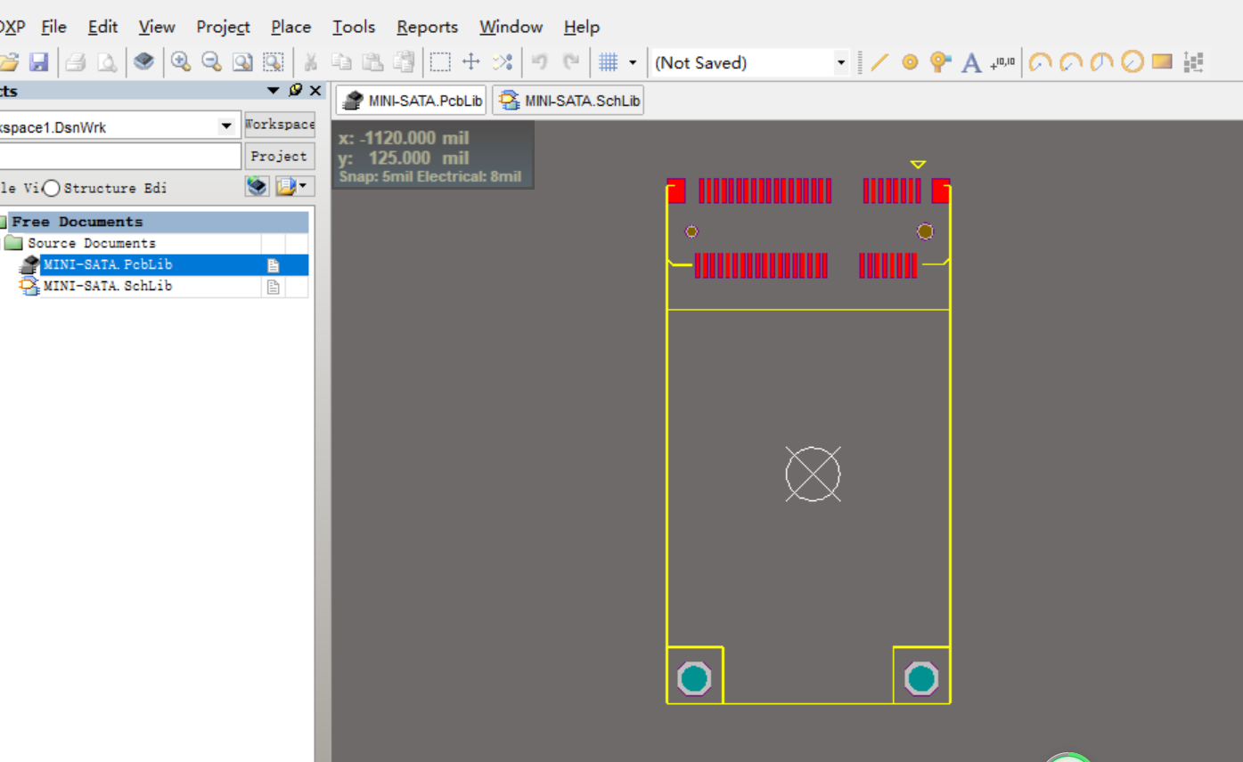
Task: Click the bottom-right teal mounting hole pad
Action: [921, 679]
